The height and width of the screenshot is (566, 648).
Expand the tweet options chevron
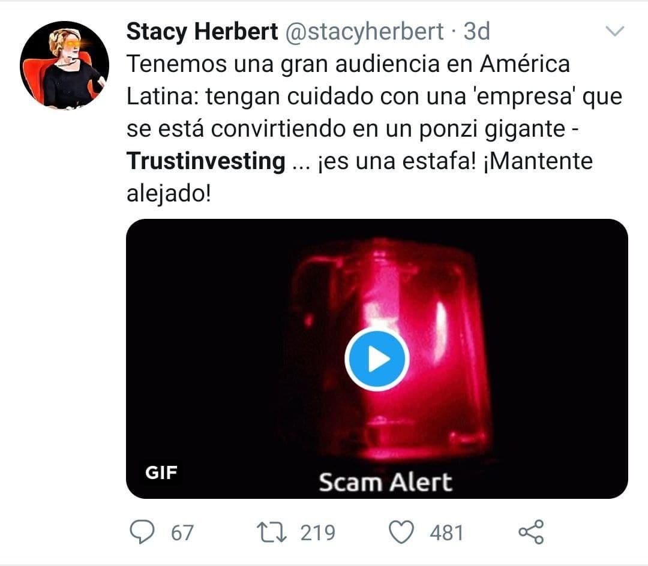click(614, 31)
